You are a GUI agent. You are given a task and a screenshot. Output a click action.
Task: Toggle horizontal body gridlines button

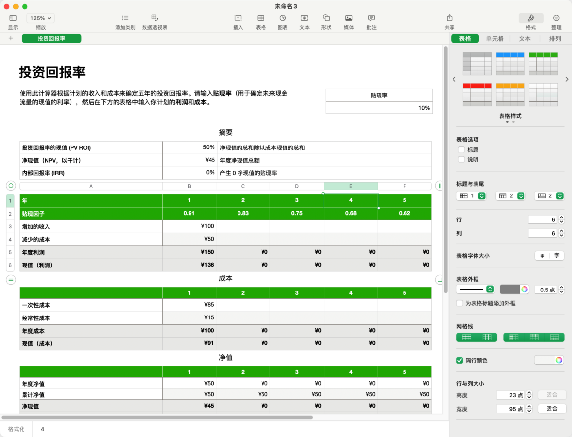(467, 337)
